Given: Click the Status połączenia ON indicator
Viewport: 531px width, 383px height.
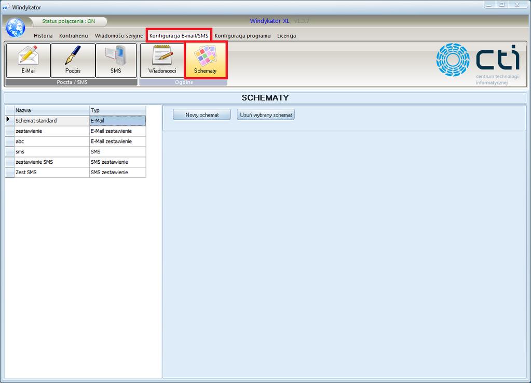Looking at the screenshot, I should click(69, 21).
